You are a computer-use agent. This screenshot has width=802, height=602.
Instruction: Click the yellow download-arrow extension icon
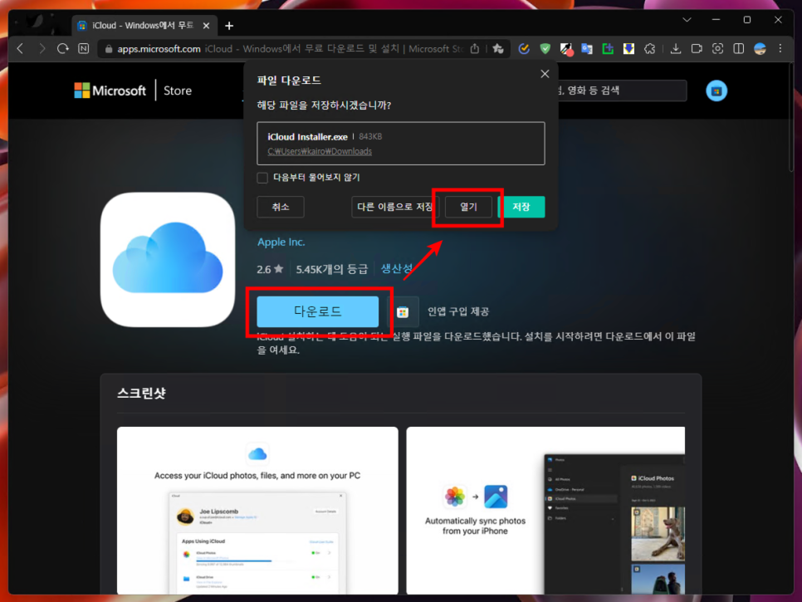[628, 49]
